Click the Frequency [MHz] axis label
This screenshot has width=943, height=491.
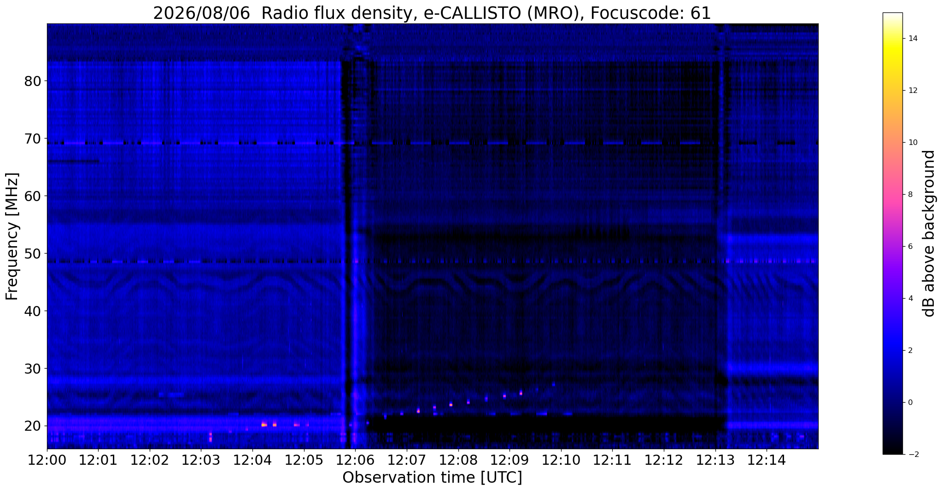click(12, 237)
